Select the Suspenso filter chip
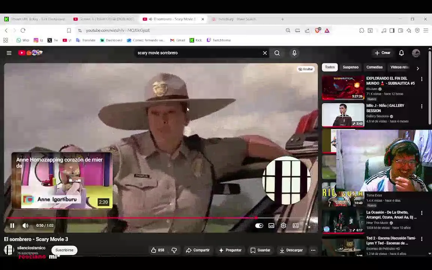 pyautogui.click(x=351, y=67)
